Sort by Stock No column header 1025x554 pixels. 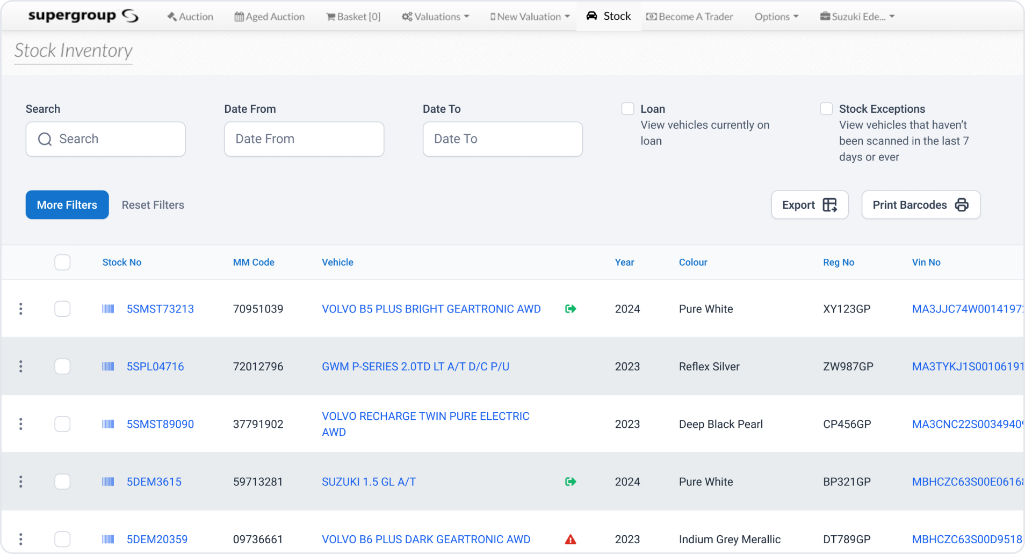pos(122,263)
